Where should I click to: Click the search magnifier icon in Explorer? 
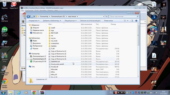tap(138, 16)
